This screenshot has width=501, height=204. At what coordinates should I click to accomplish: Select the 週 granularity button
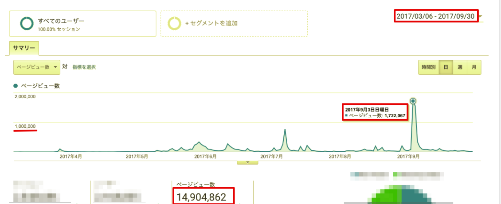[460, 67]
